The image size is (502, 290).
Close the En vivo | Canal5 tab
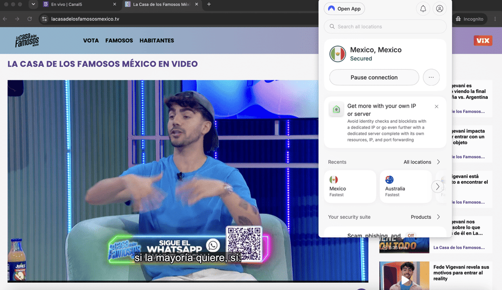point(115,4)
